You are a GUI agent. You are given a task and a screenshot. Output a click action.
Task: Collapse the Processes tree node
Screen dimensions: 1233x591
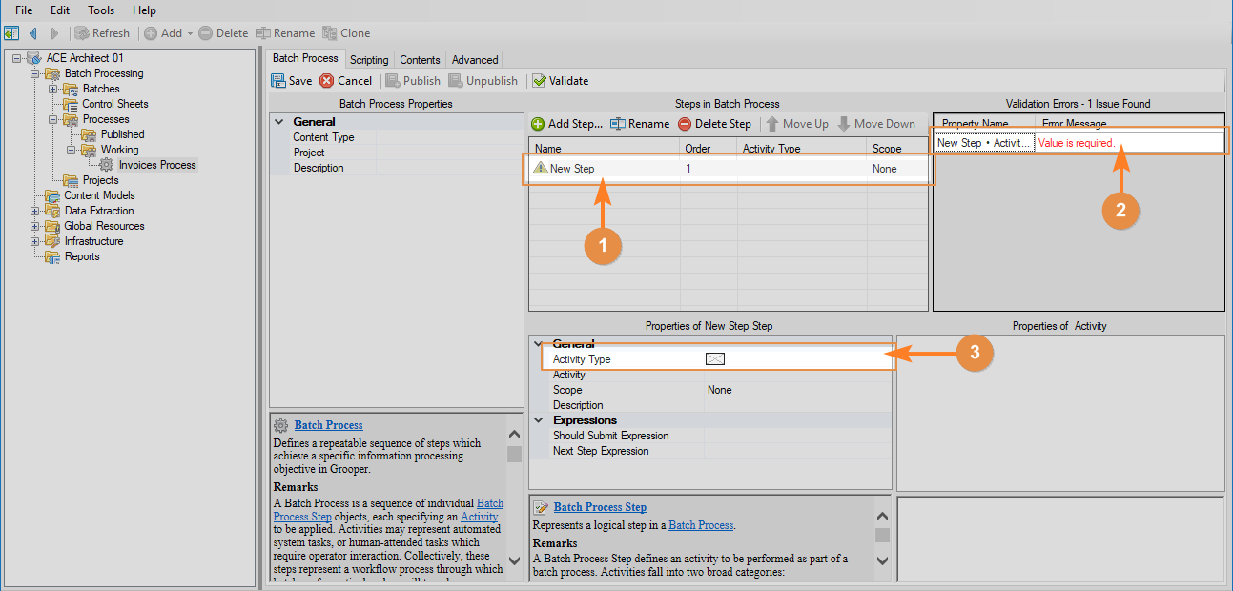pyautogui.click(x=53, y=119)
